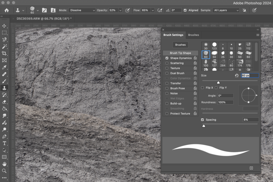
Task: Click the Spacing slider handle
Action: point(204,126)
